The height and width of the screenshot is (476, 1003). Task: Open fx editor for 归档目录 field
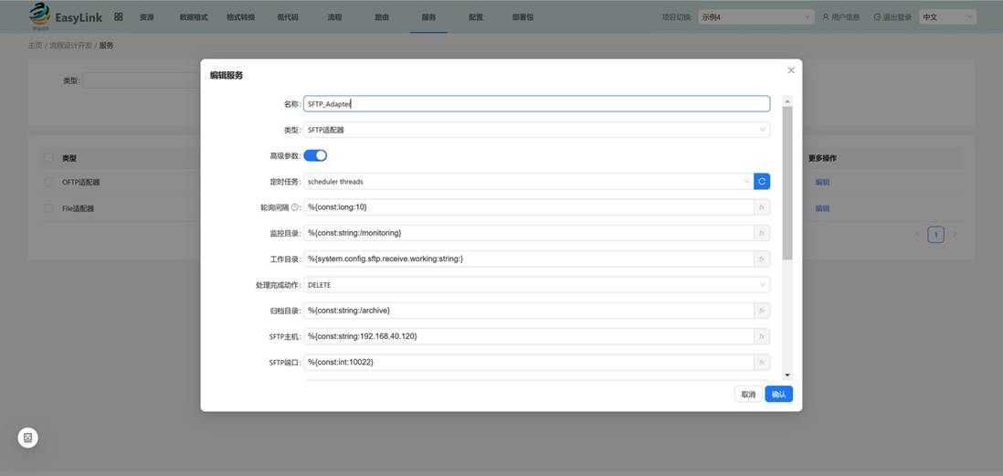(x=762, y=311)
